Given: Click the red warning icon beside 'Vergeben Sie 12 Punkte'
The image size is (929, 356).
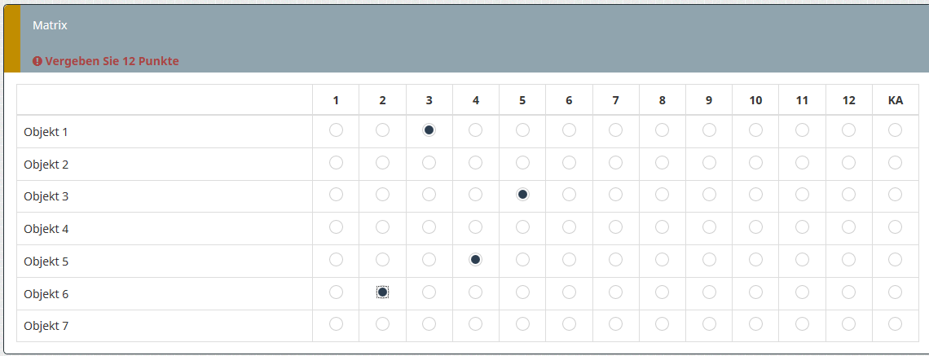Looking at the screenshot, I should click(x=37, y=61).
